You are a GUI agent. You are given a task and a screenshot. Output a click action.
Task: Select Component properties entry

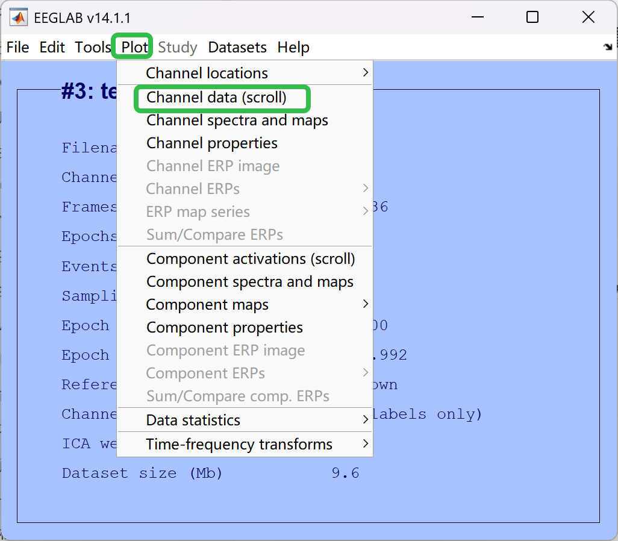245,328
